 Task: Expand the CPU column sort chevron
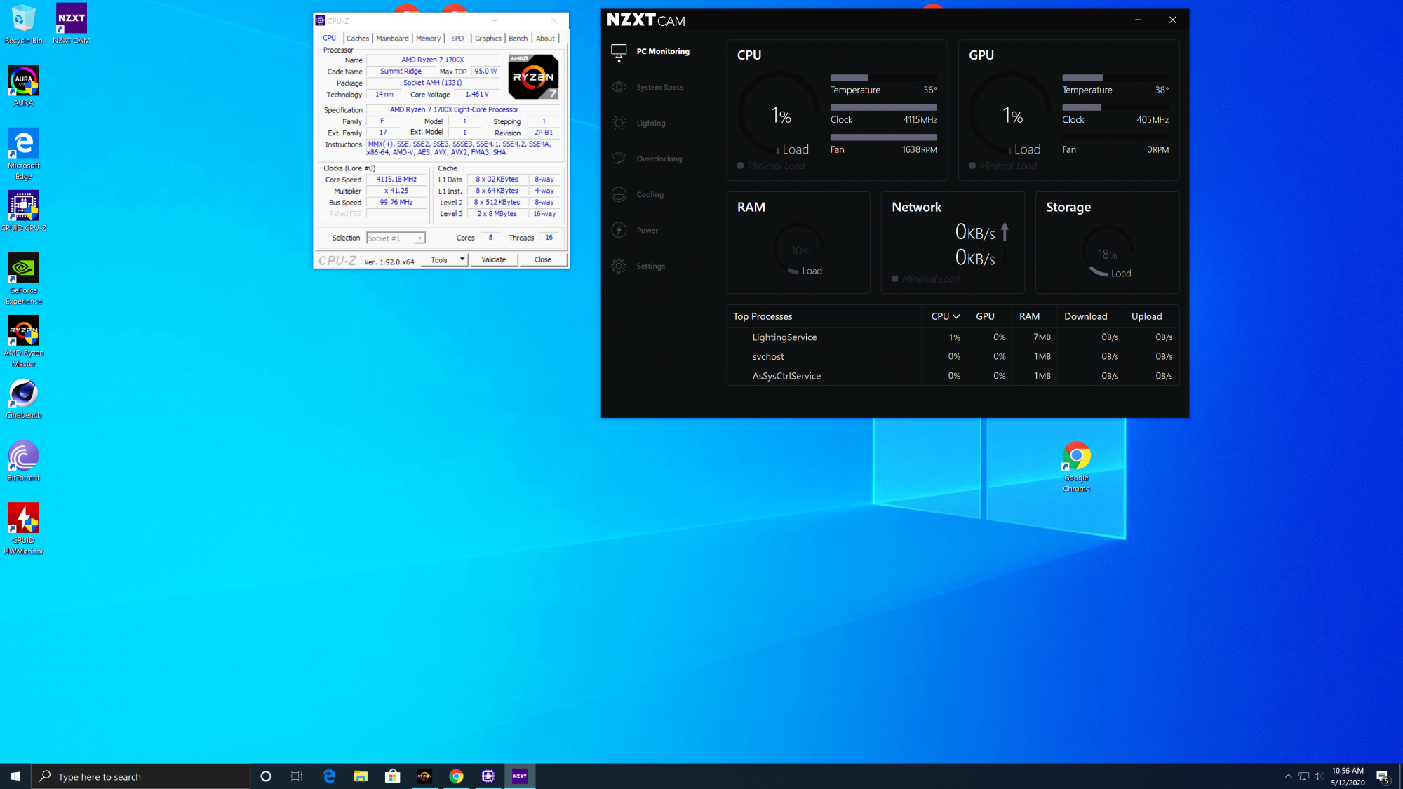coord(956,316)
